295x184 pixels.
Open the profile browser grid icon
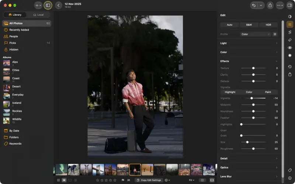275,34
